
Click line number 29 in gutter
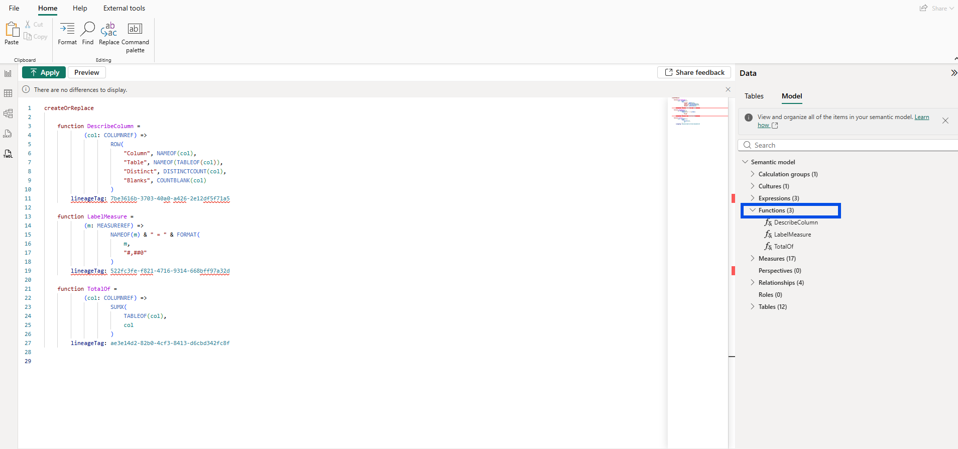(28, 361)
